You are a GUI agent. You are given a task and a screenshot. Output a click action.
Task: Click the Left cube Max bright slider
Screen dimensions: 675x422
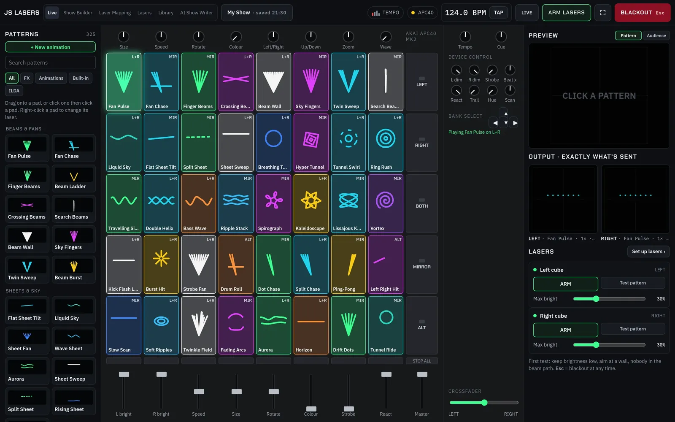[609, 299]
